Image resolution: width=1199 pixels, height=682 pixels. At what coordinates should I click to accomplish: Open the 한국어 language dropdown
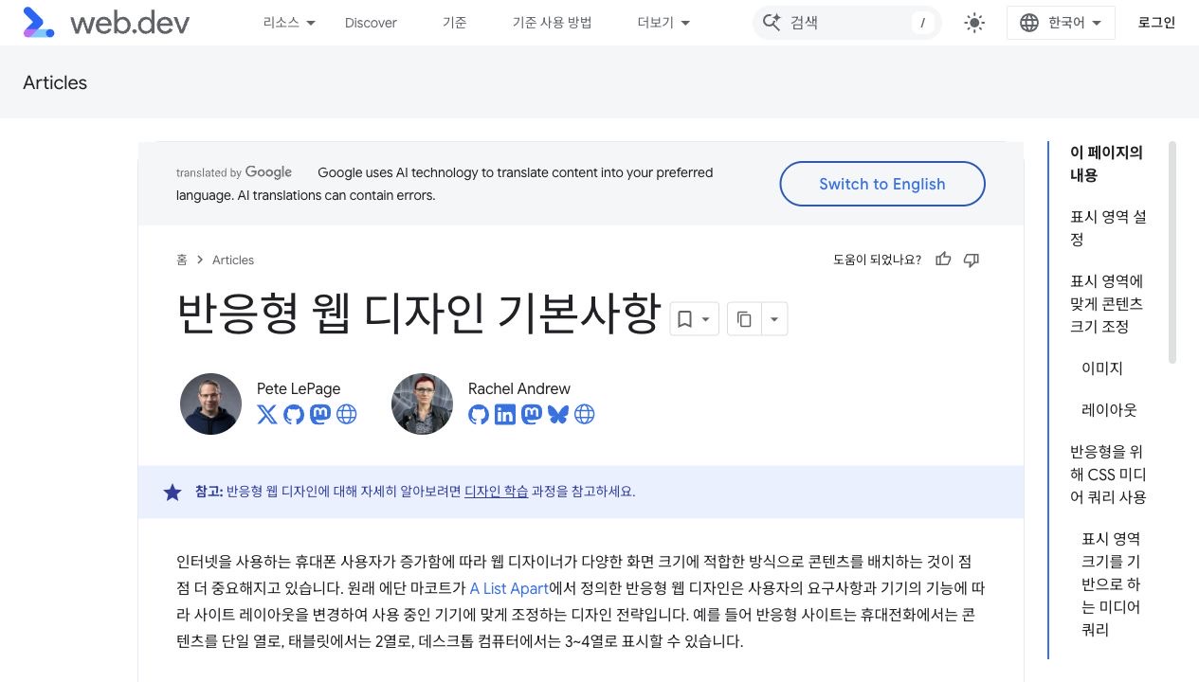coord(1061,23)
